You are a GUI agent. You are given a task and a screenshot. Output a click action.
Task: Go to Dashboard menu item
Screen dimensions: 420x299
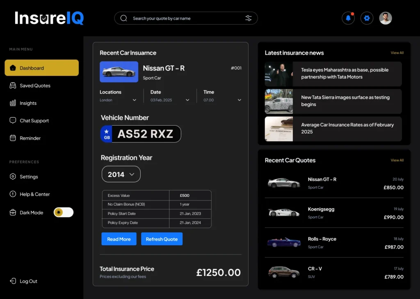point(42,68)
